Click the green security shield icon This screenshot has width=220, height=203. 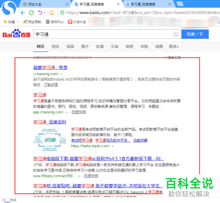click(x=62, y=13)
